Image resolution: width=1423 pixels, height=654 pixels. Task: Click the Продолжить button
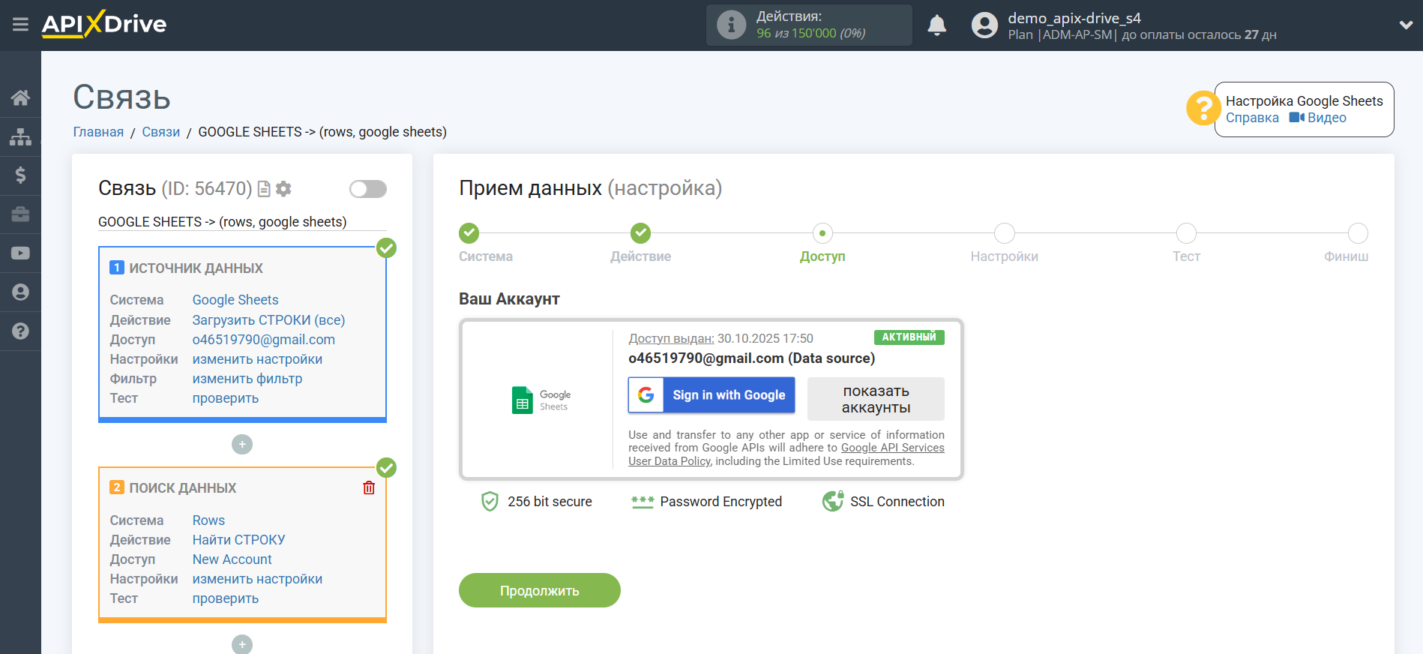[x=539, y=590]
